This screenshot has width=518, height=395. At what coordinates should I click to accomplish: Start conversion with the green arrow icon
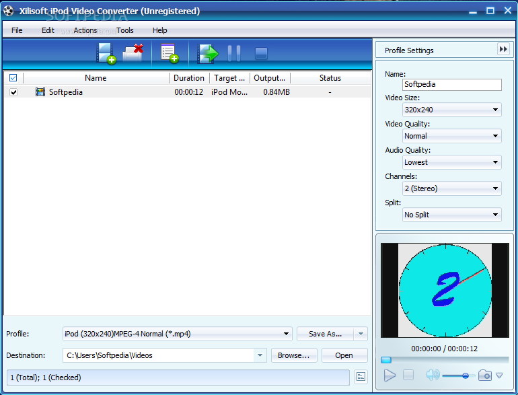[x=208, y=54]
